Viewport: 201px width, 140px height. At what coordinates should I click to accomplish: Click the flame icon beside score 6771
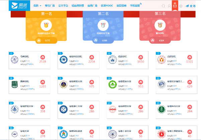click(39, 41)
